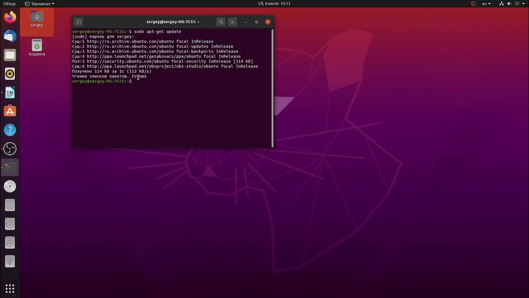Click the Сущ:4 gezakovacs ppa line

[x=156, y=56]
